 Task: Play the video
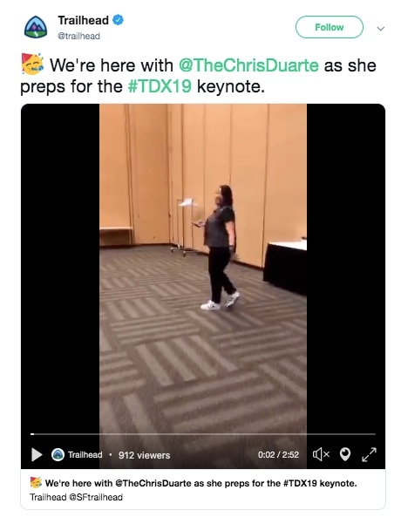click(x=37, y=455)
